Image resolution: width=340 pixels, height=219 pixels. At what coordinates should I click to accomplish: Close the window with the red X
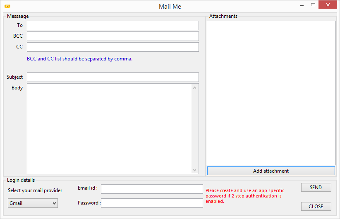tap(328, 5)
